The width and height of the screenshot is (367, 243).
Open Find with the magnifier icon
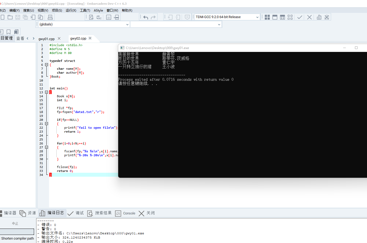point(91,17)
